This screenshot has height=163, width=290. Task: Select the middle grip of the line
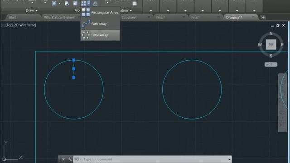coord(74,69)
